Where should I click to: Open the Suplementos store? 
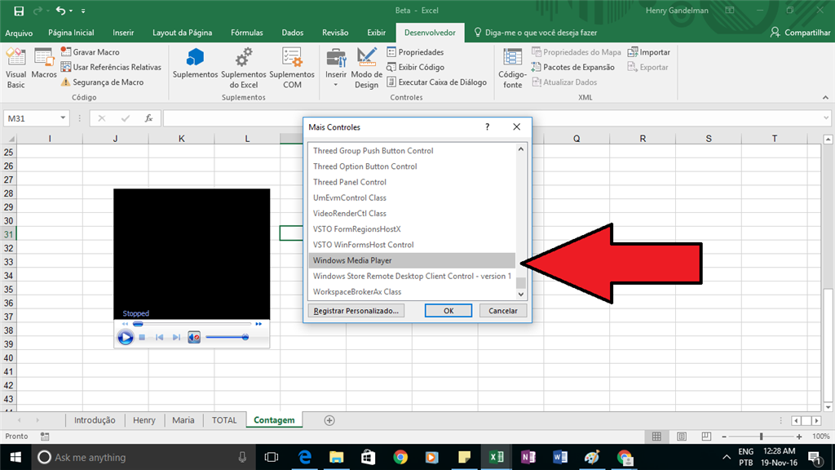(195, 64)
